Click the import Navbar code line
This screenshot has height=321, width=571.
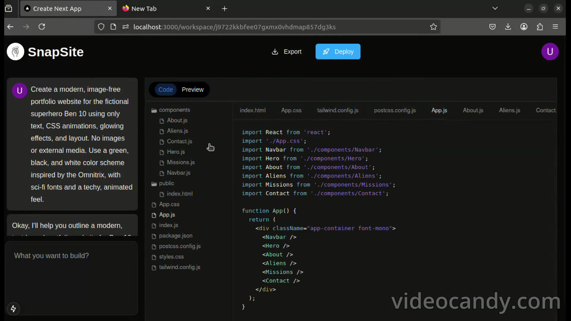311,150
